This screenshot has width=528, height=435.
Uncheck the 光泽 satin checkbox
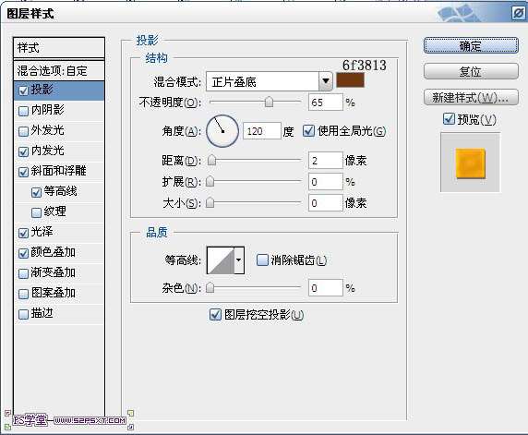[23, 233]
